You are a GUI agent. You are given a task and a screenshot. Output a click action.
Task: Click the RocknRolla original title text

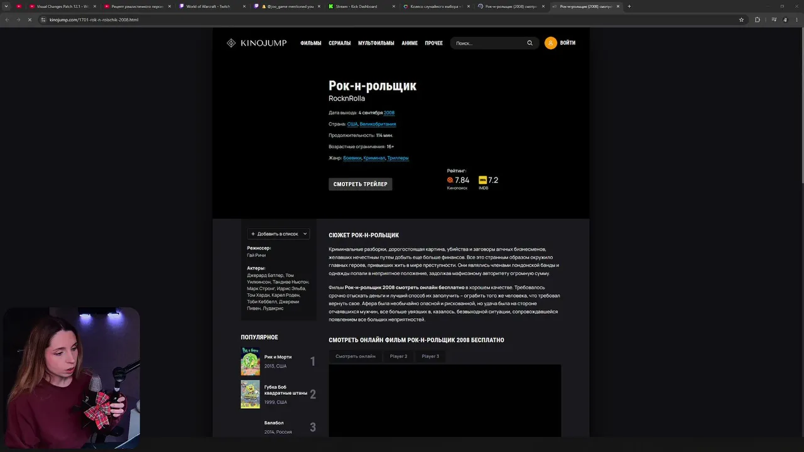click(x=347, y=99)
